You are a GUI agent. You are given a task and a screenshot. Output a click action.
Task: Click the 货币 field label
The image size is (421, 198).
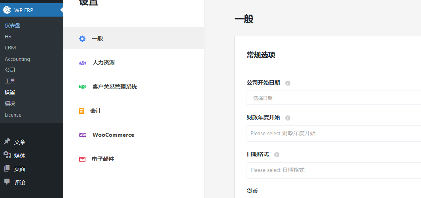(252, 191)
